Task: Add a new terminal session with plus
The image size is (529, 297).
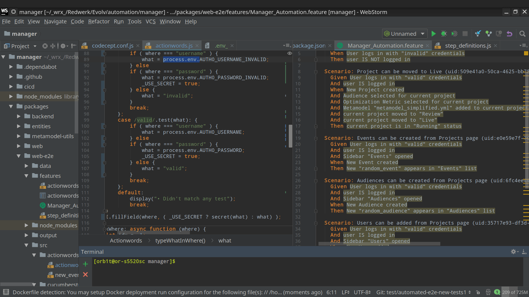Action: (85, 264)
